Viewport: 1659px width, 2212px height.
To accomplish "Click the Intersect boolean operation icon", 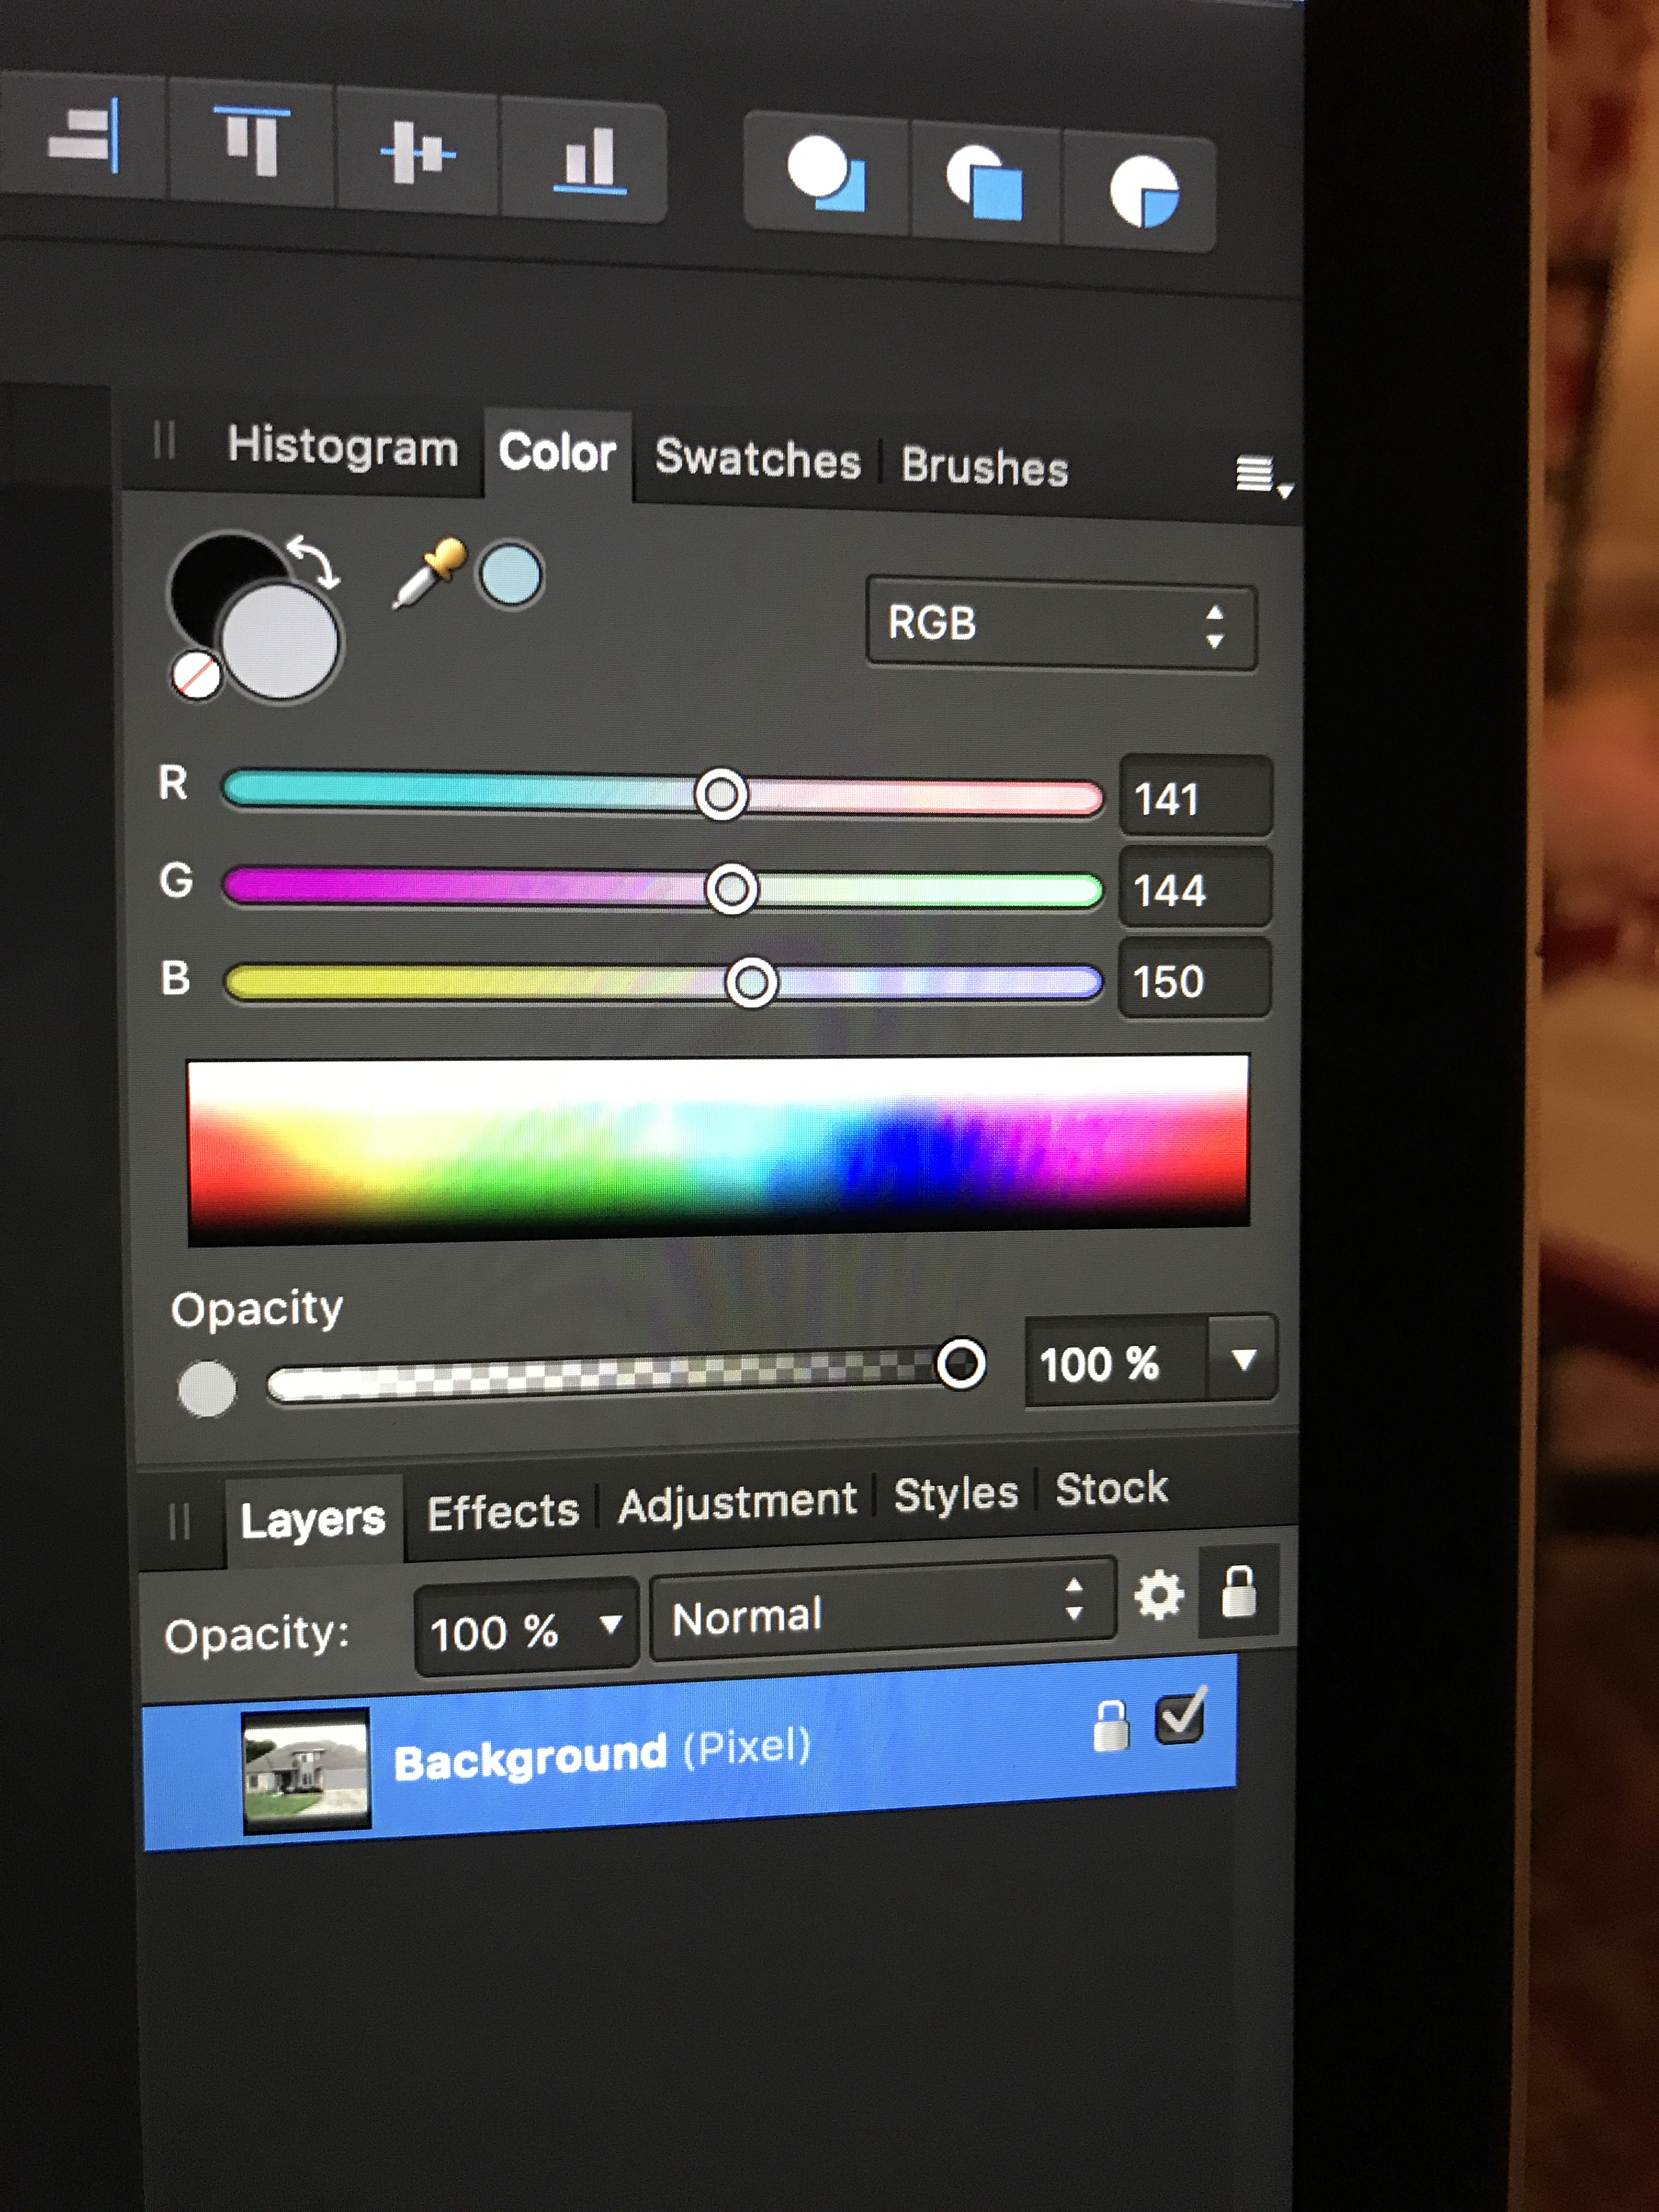I will (1143, 191).
